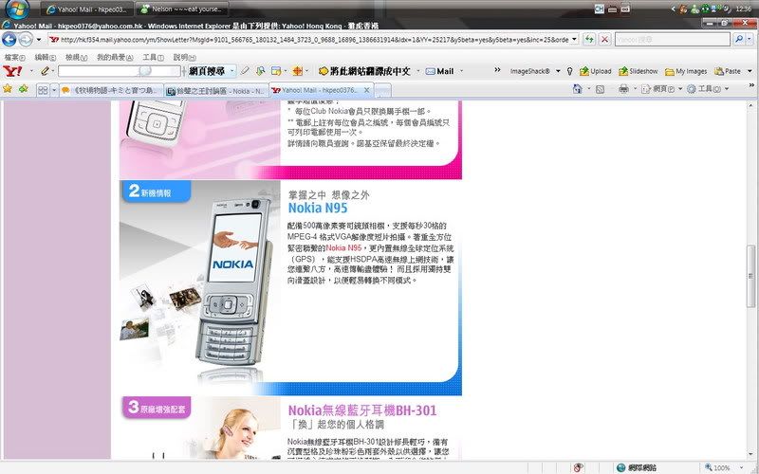Click the My Images folder button
759x474 pixels.
(686, 71)
